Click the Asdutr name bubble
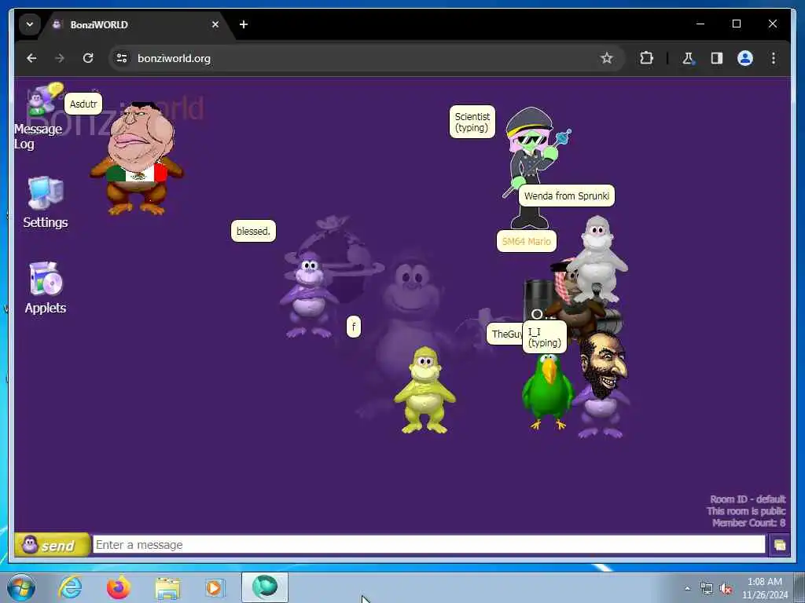 [x=83, y=104]
